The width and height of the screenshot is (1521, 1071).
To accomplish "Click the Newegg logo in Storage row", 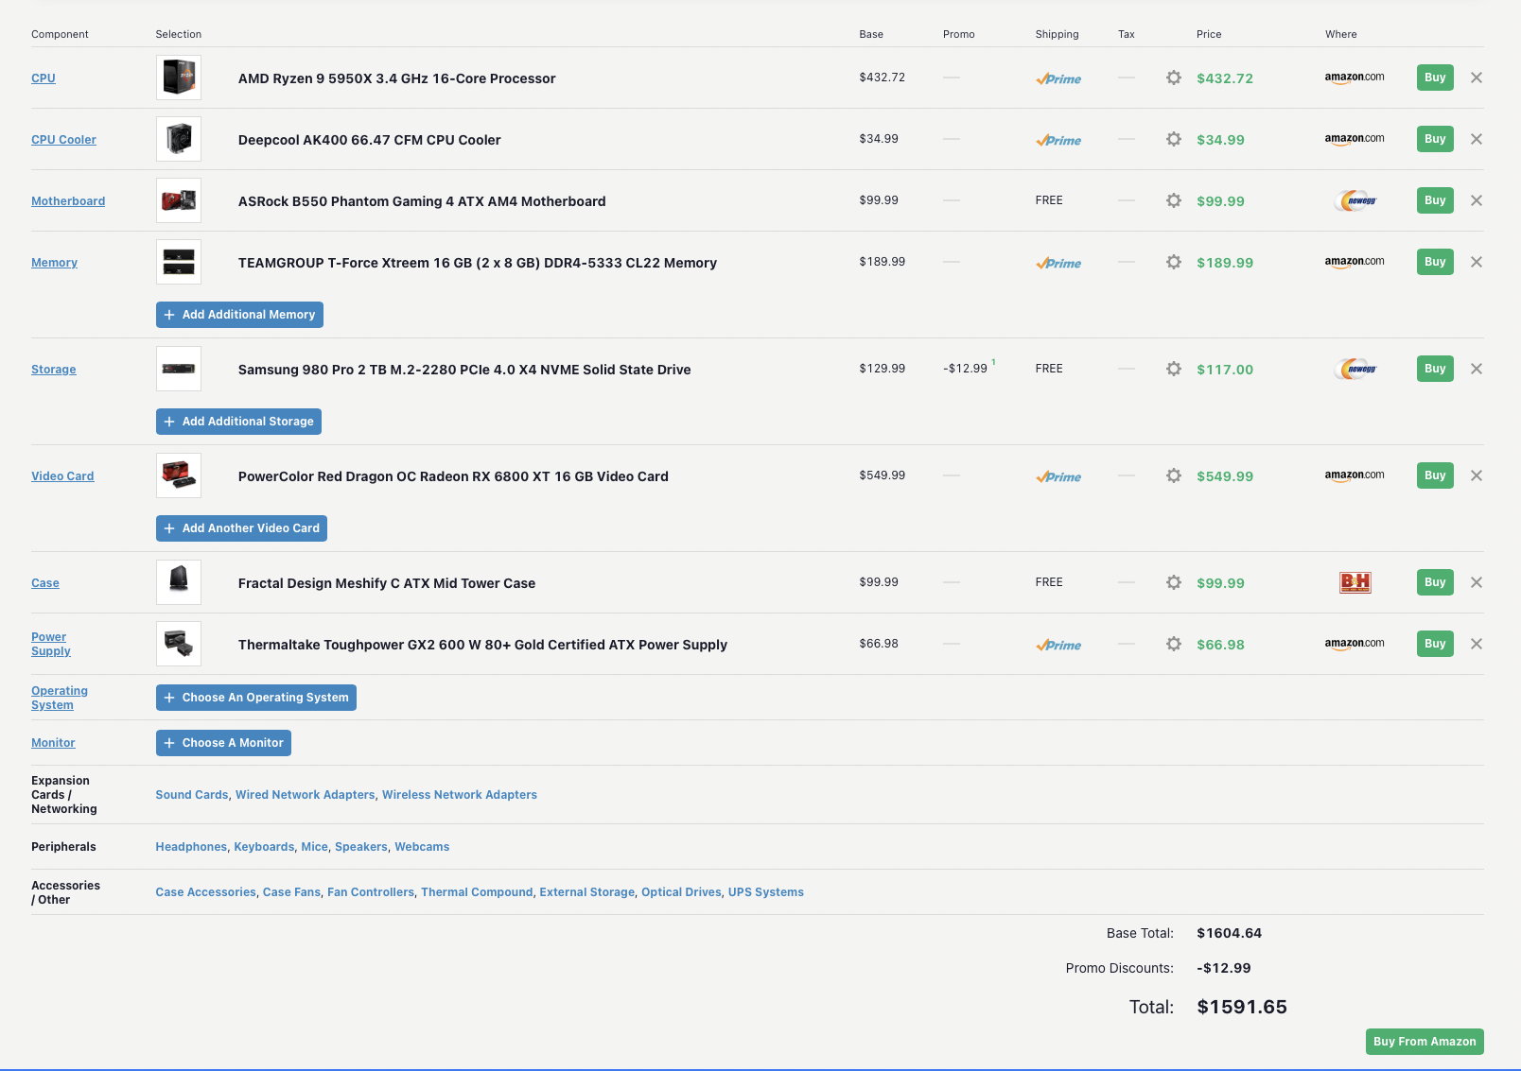I will 1355,369.
